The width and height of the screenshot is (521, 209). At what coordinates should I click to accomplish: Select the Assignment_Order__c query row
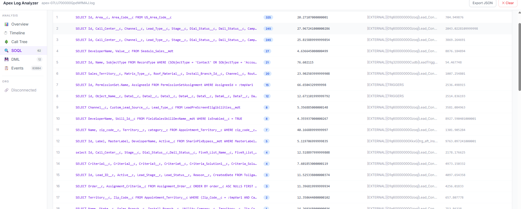pyautogui.click(x=282, y=186)
